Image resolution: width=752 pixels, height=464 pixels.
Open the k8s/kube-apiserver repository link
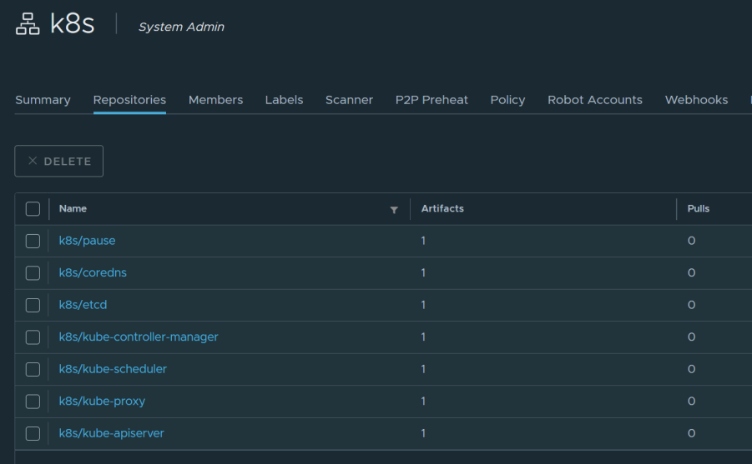(111, 433)
